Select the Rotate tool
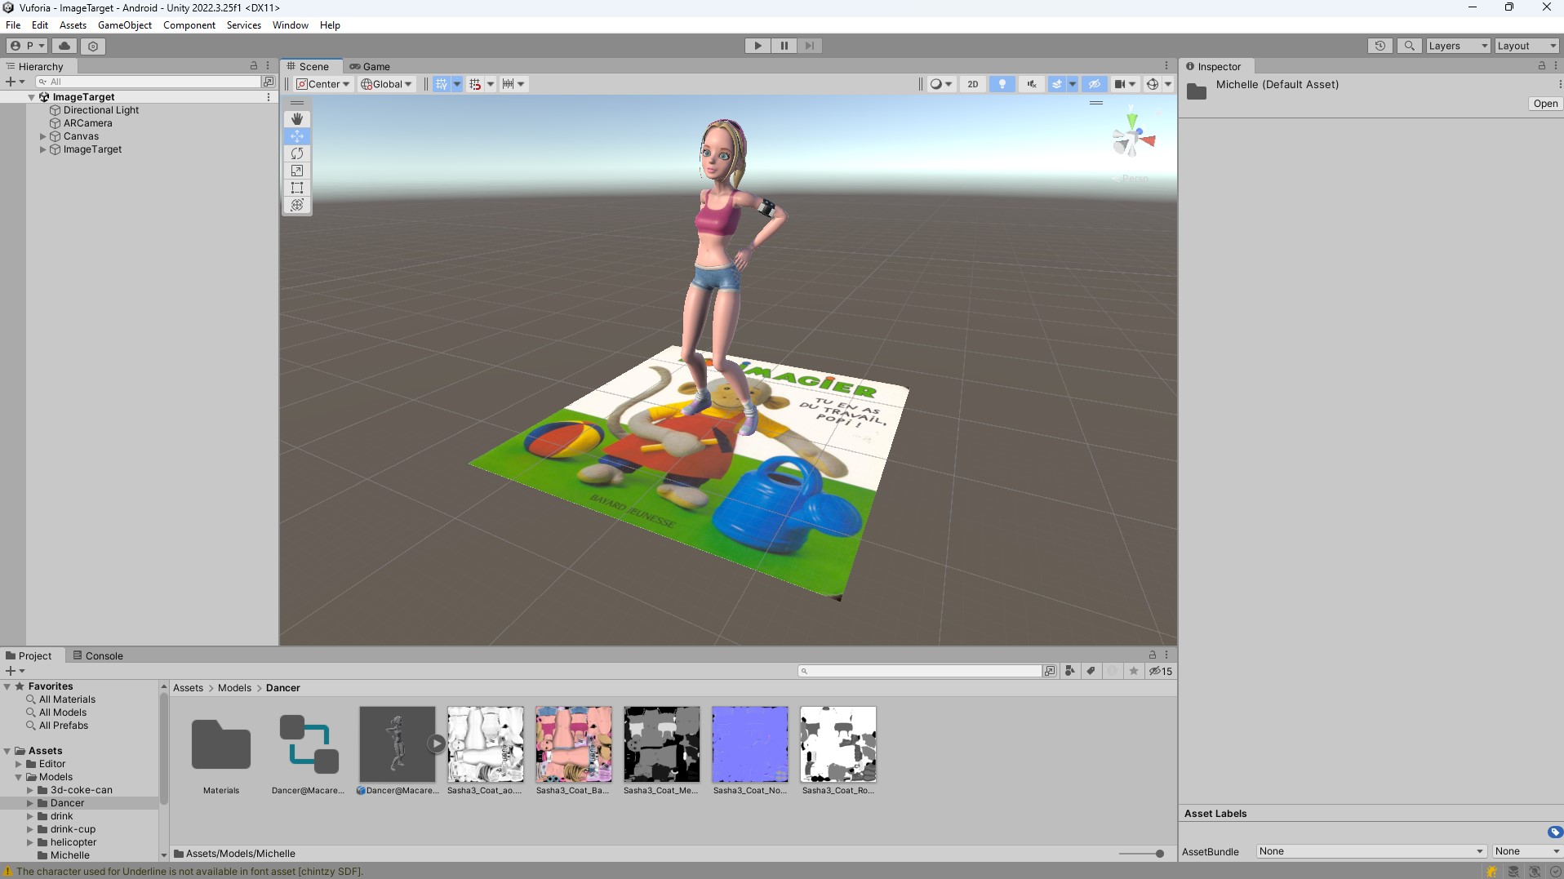 pyautogui.click(x=296, y=153)
